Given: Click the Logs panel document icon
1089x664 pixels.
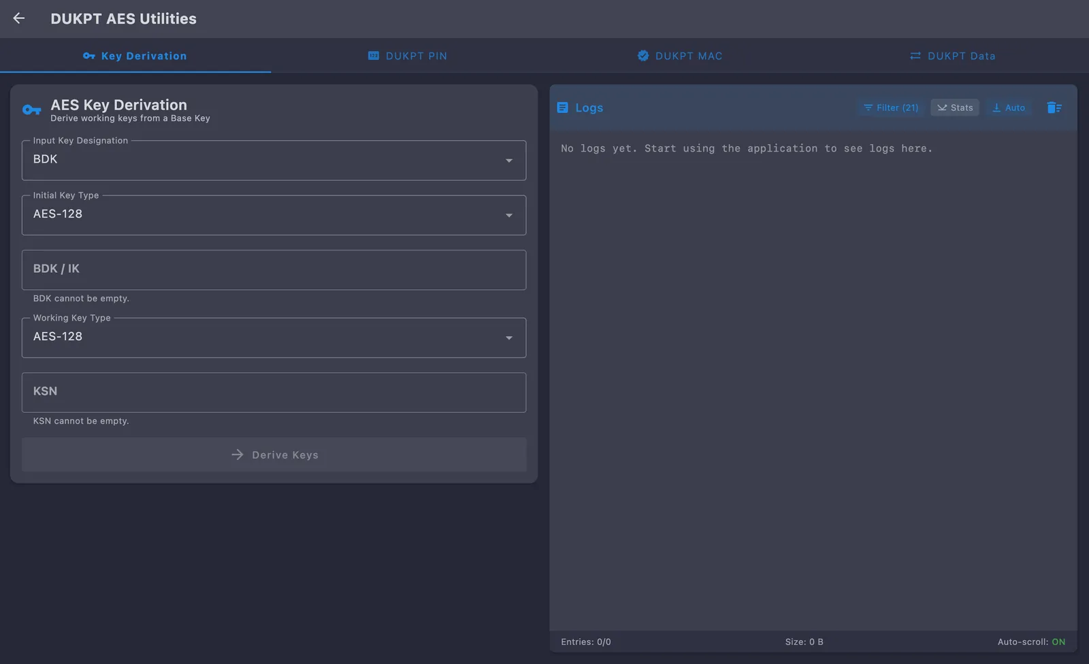Looking at the screenshot, I should [562, 107].
